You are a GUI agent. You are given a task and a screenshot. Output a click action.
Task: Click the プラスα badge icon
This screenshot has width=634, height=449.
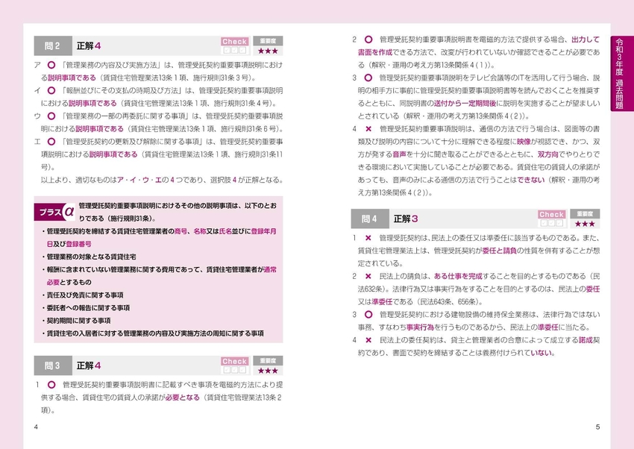[x=56, y=211]
